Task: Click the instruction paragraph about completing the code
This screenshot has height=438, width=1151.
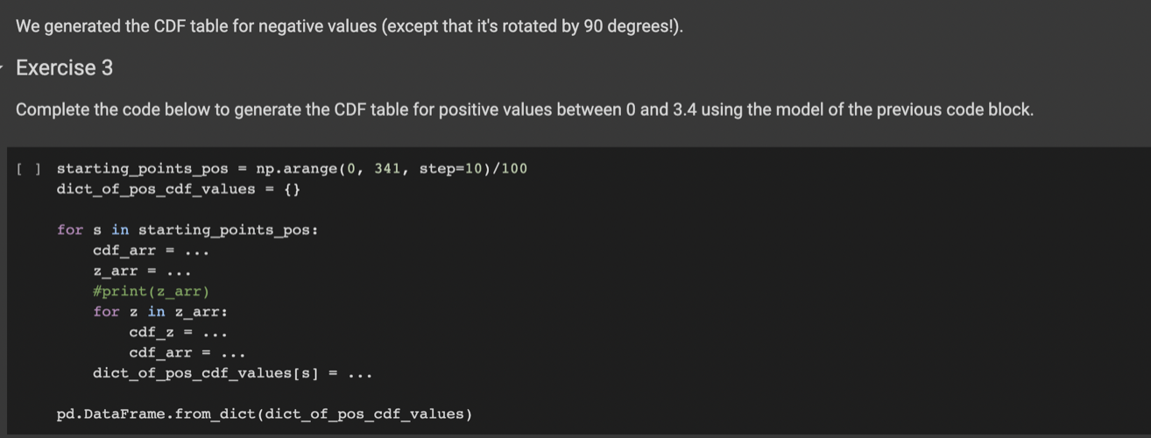Action: [525, 110]
